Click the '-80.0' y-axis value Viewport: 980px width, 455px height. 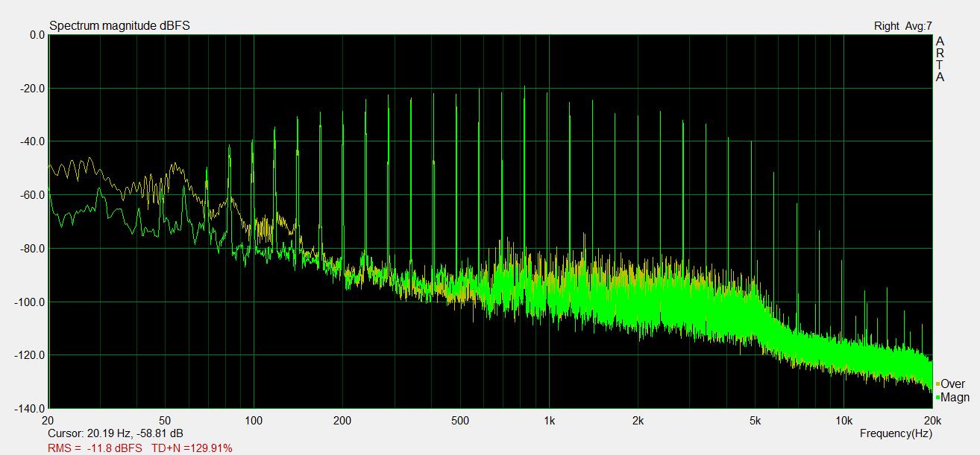32,249
